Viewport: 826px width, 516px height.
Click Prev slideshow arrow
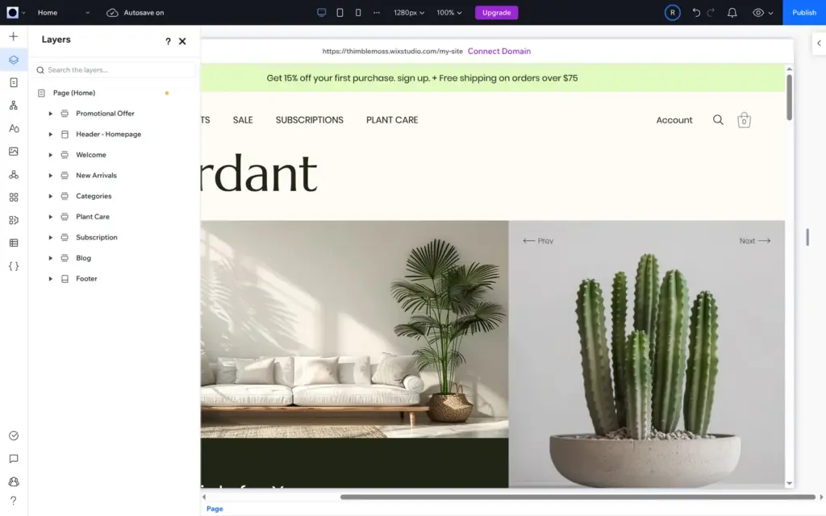pyautogui.click(x=538, y=240)
